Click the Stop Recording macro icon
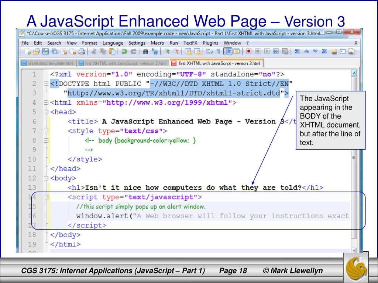 [258, 51]
